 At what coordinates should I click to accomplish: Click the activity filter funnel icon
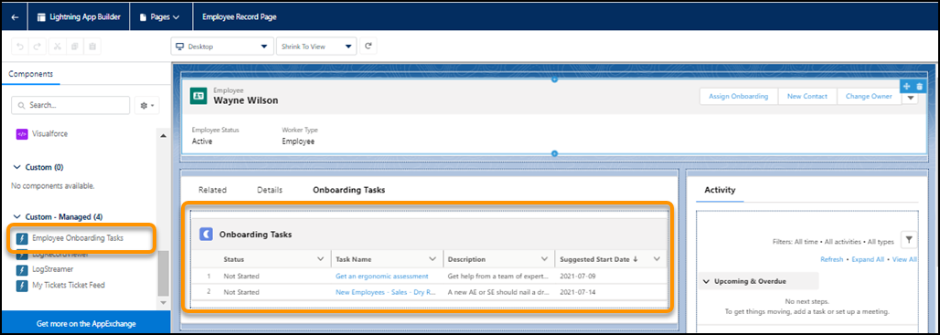point(909,240)
